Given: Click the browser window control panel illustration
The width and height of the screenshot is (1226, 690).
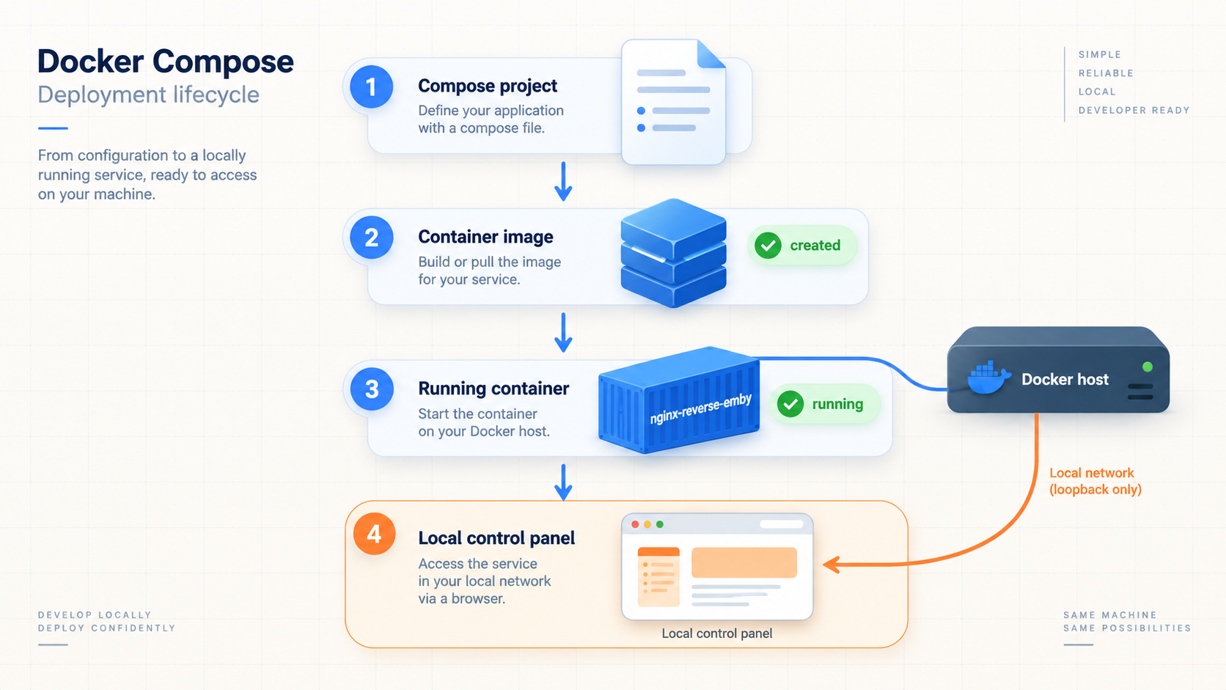Looking at the screenshot, I should coord(717,567).
